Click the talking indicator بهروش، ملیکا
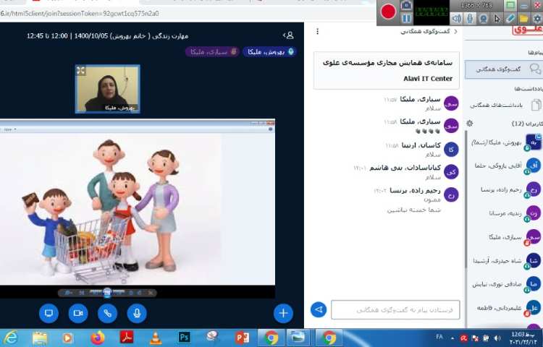This screenshot has height=347, width=543. click(269, 52)
